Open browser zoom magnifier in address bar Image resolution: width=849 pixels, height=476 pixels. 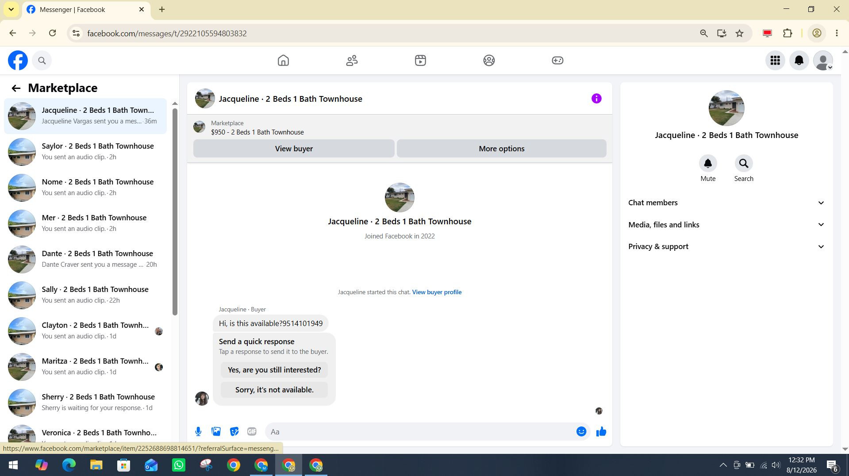(704, 33)
